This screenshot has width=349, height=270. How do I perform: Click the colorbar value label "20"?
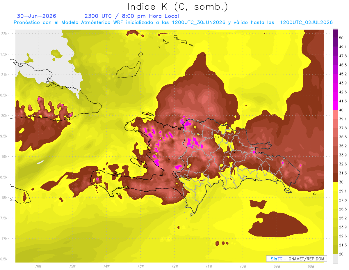[342, 254]
